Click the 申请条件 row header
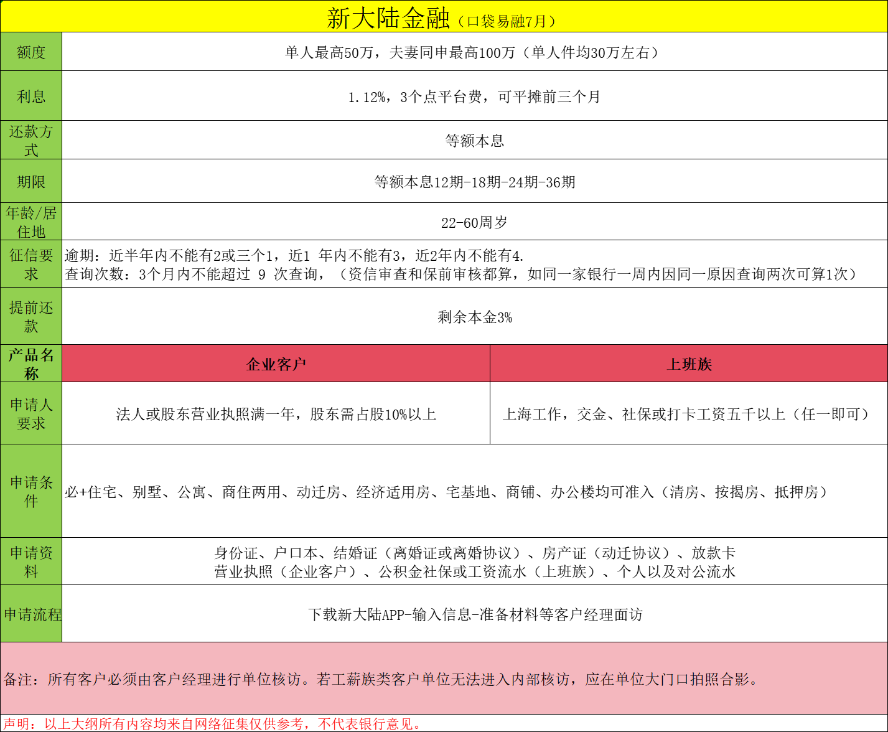888x732 pixels. click(31, 490)
